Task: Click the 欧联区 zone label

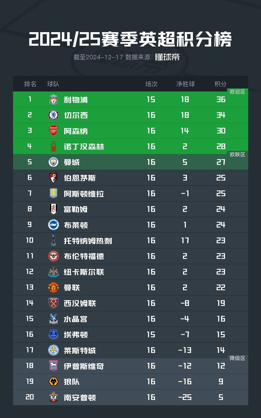Action: 237,154
